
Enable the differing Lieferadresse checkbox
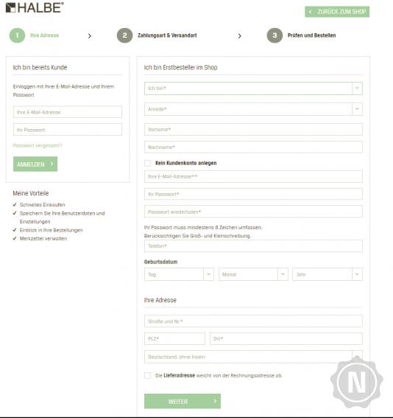(x=148, y=375)
